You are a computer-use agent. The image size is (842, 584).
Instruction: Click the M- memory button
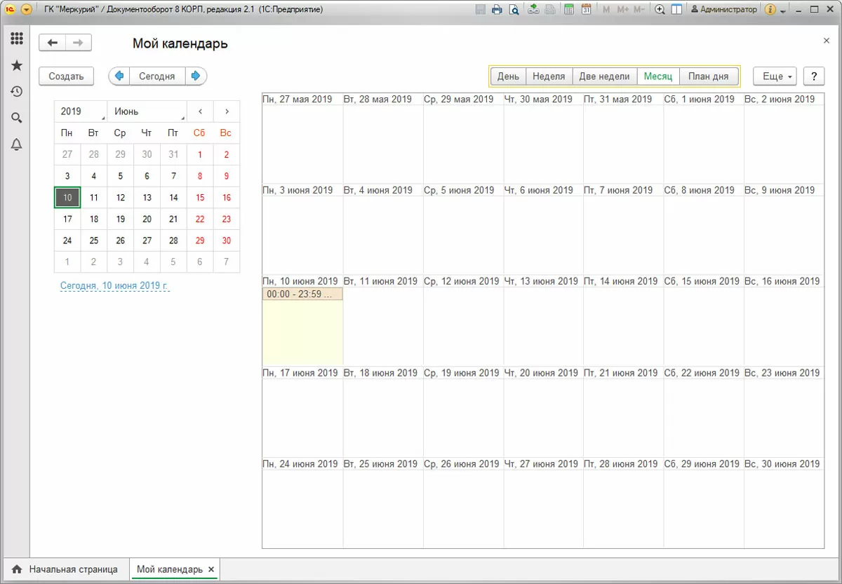click(639, 10)
